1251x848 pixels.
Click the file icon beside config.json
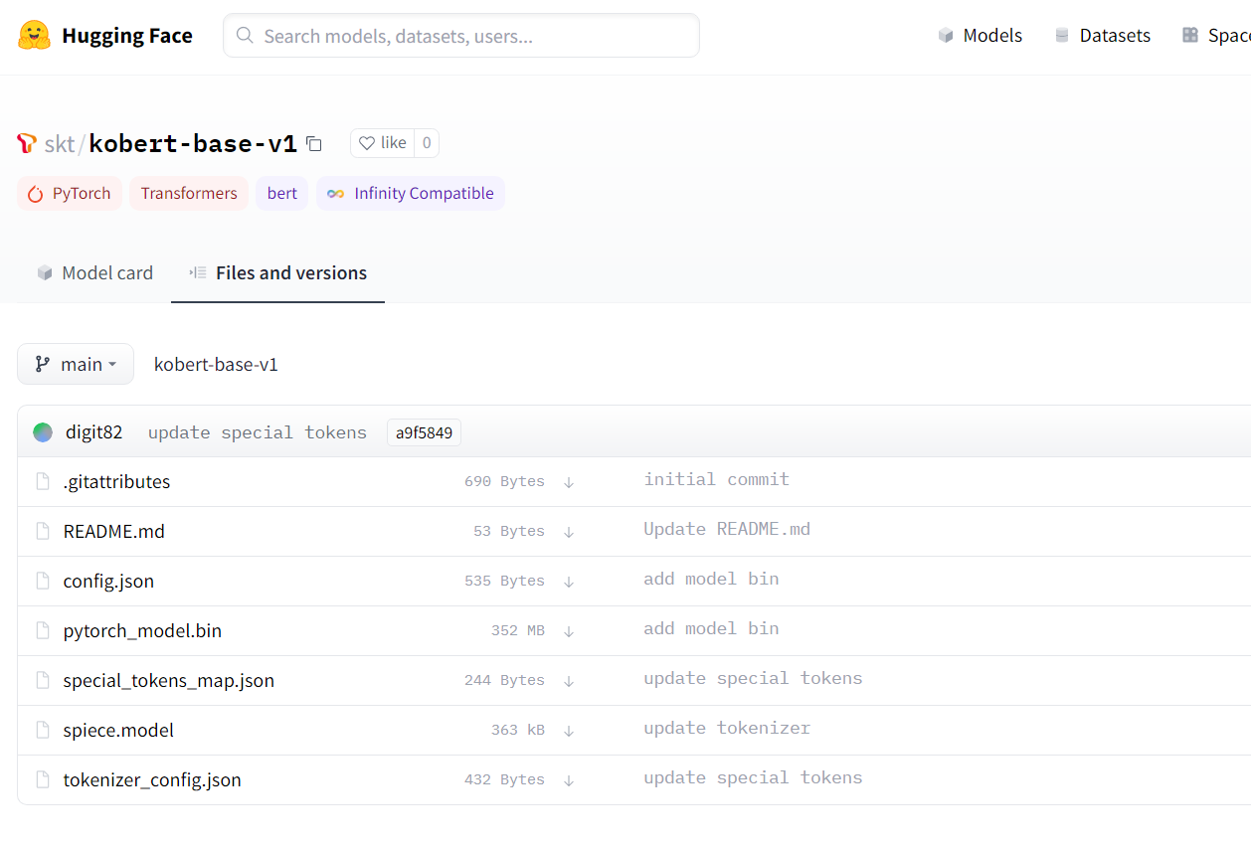(x=43, y=582)
